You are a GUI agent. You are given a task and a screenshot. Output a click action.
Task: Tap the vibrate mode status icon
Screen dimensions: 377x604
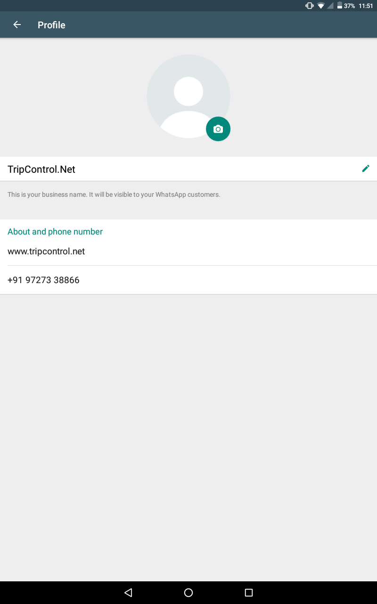click(310, 6)
